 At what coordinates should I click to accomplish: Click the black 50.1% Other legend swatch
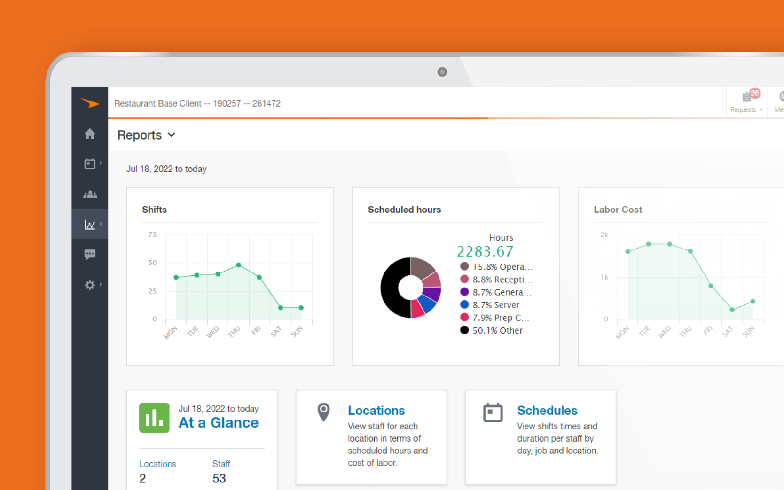[x=464, y=330]
